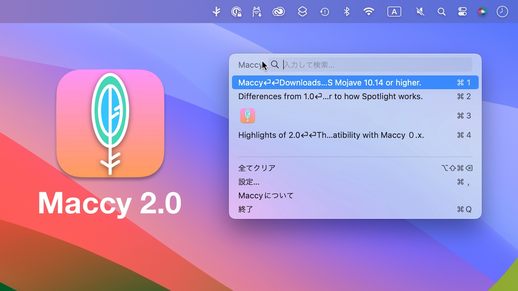Select "Highlights of 2.0" clipboard entry

(355, 135)
